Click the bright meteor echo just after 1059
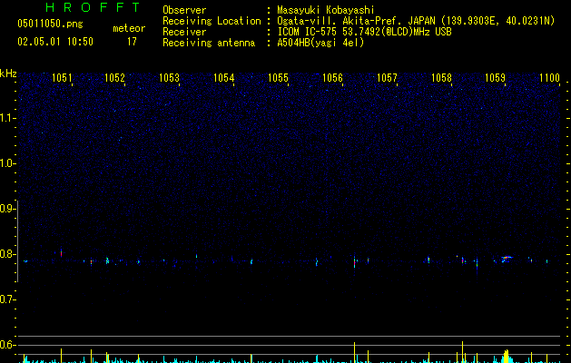The height and width of the screenshot is (363, 571). coord(507,259)
